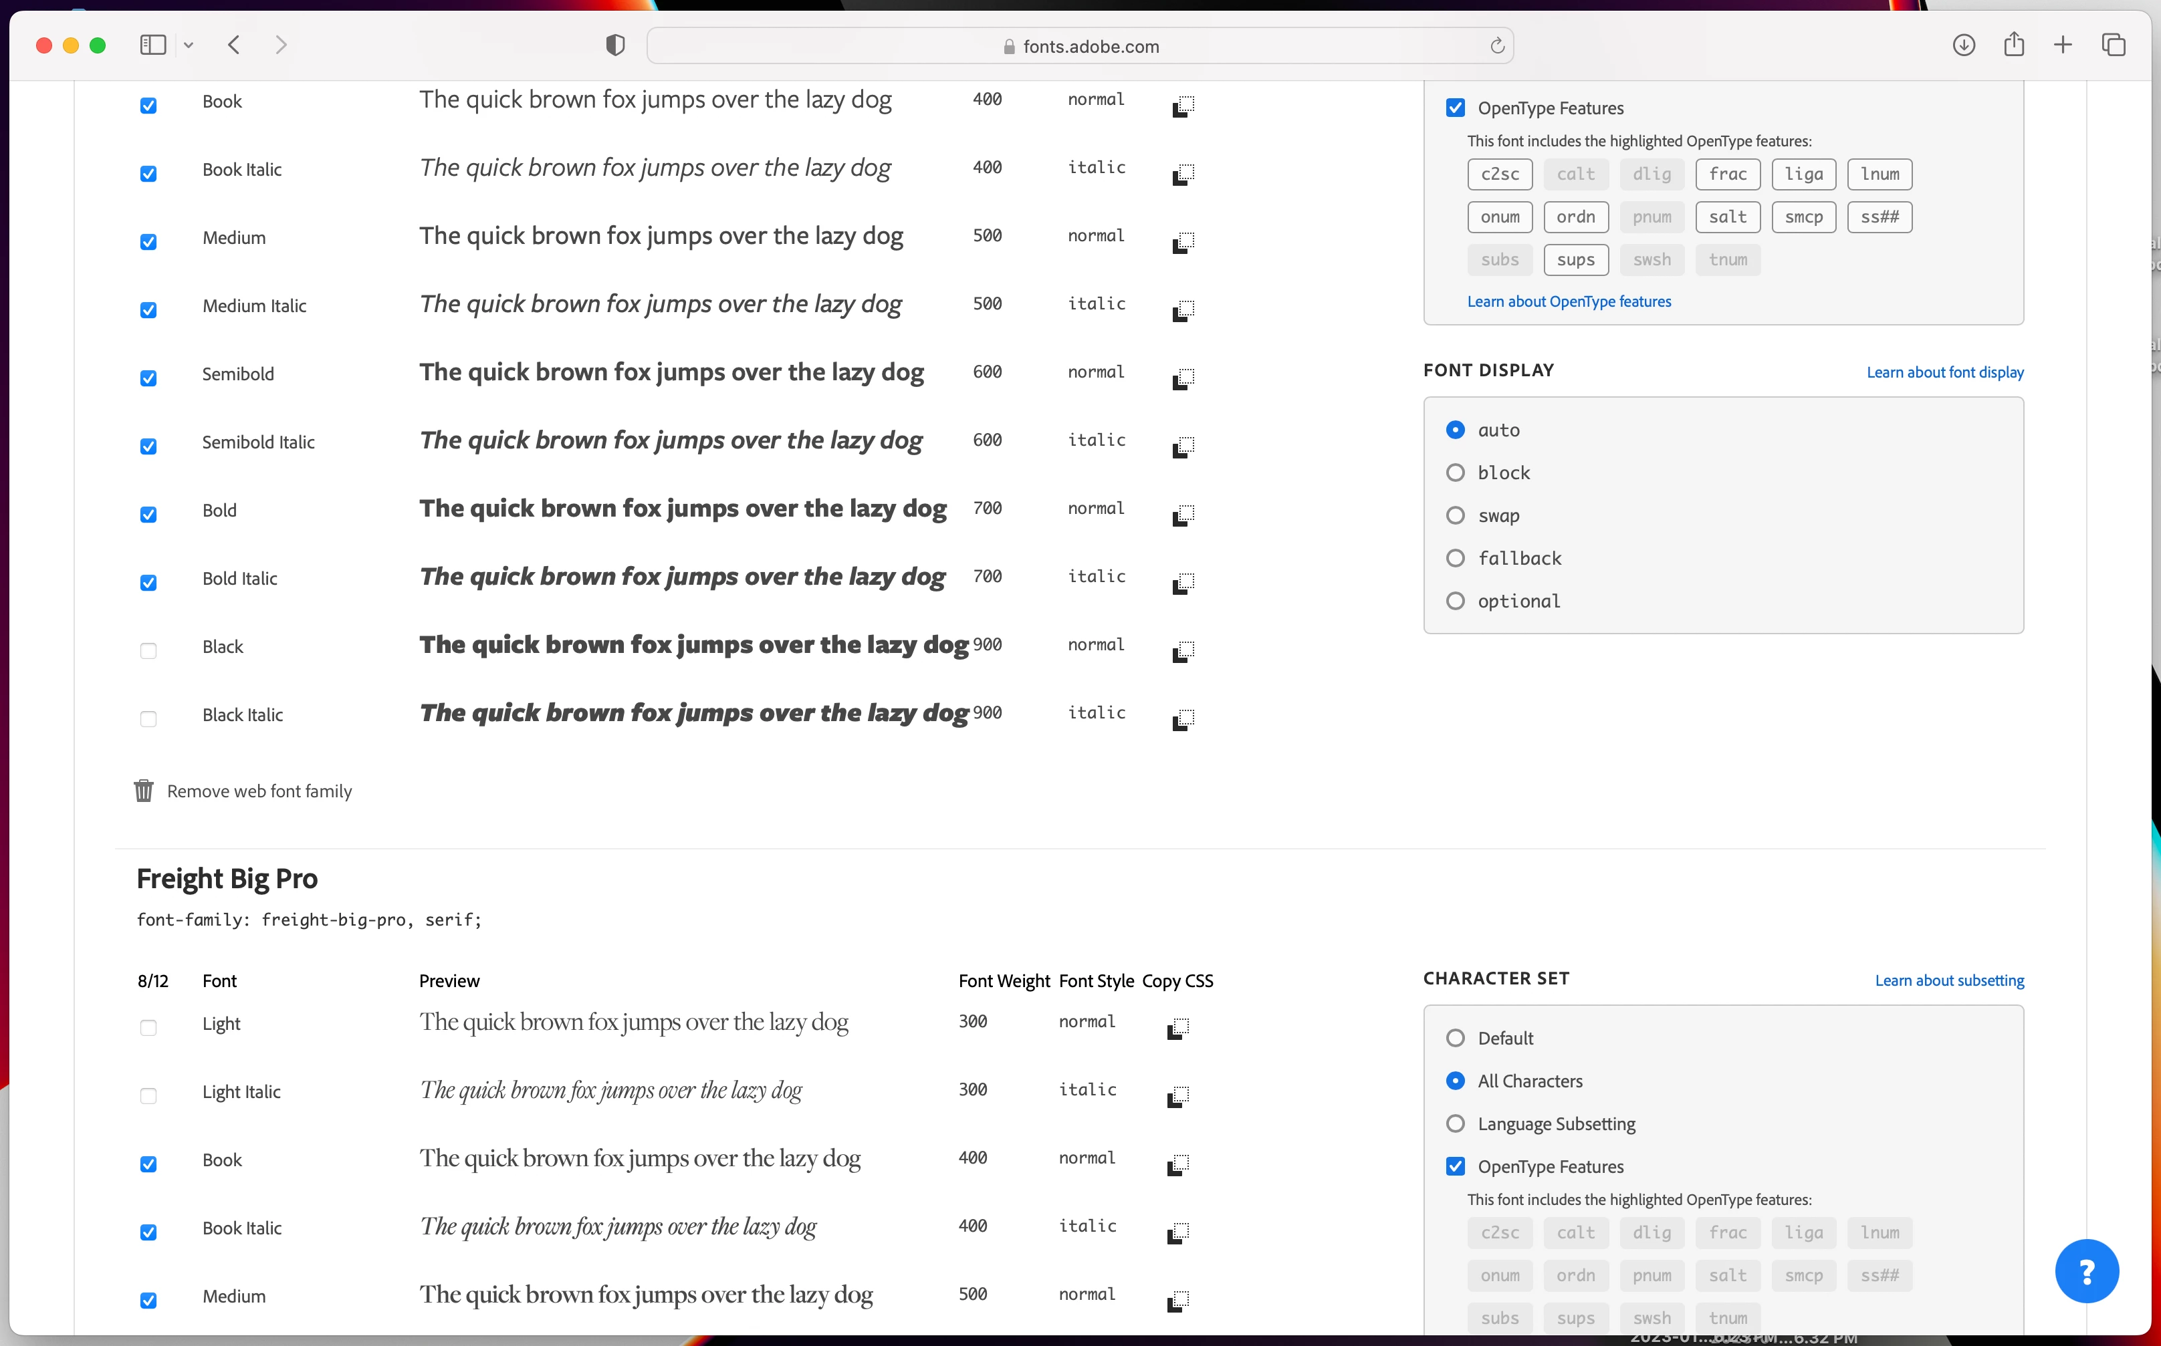The width and height of the screenshot is (2161, 1346).
Task: Enable the Black font checkbox
Action: click(x=148, y=651)
